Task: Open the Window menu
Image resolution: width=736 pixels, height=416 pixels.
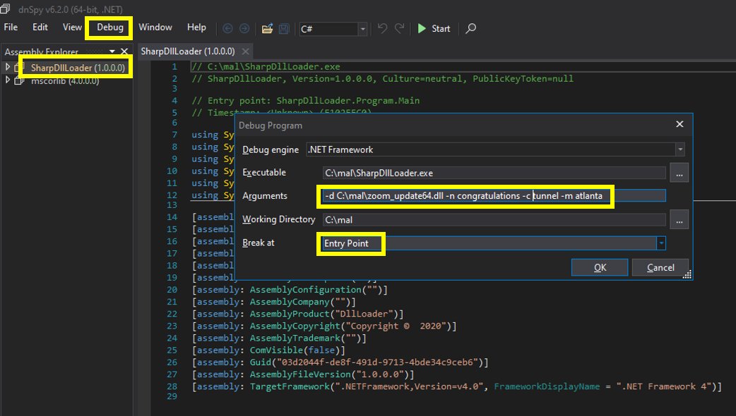Action: [x=155, y=27]
